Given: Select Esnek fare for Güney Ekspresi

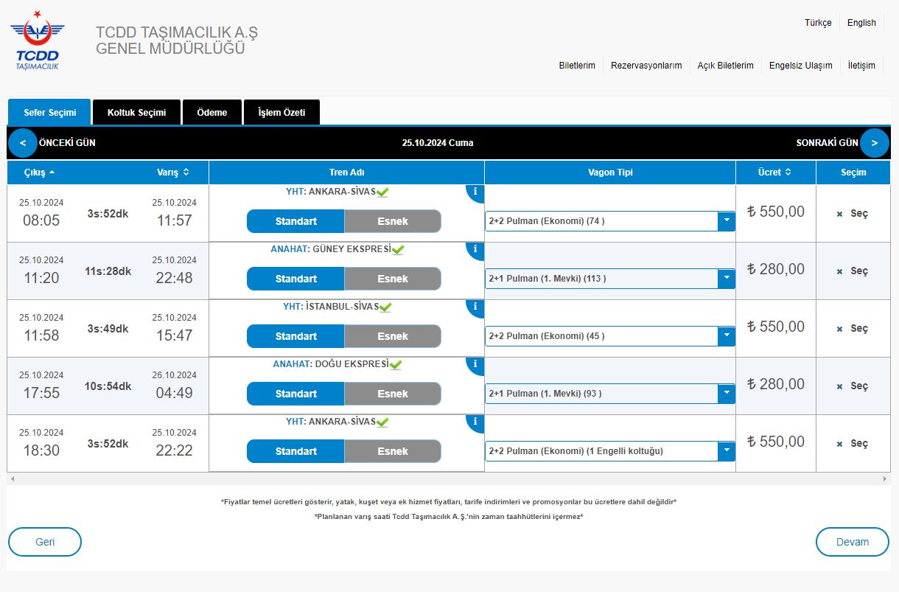Looking at the screenshot, I should 392,279.
